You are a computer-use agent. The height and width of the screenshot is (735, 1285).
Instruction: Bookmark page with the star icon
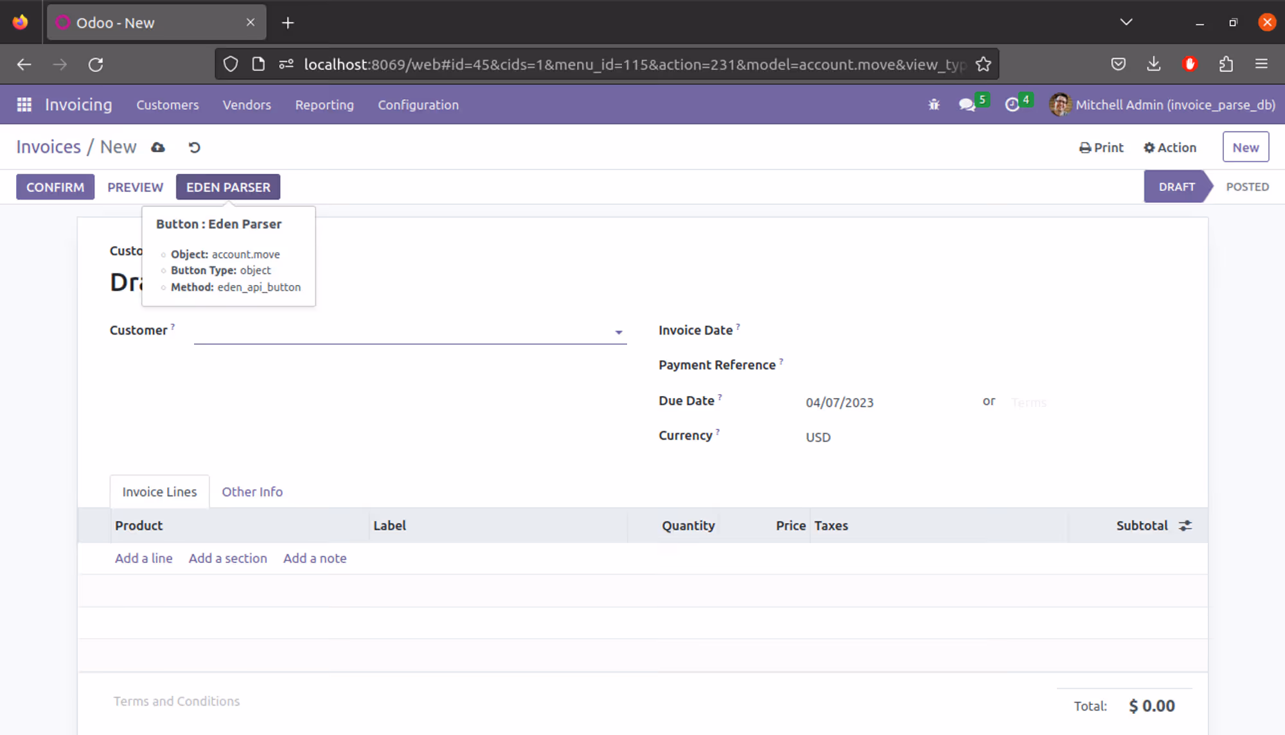(983, 64)
